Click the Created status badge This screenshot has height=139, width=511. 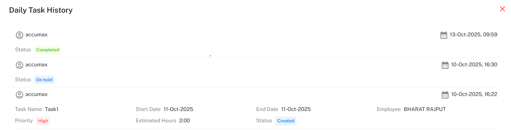pos(286,121)
